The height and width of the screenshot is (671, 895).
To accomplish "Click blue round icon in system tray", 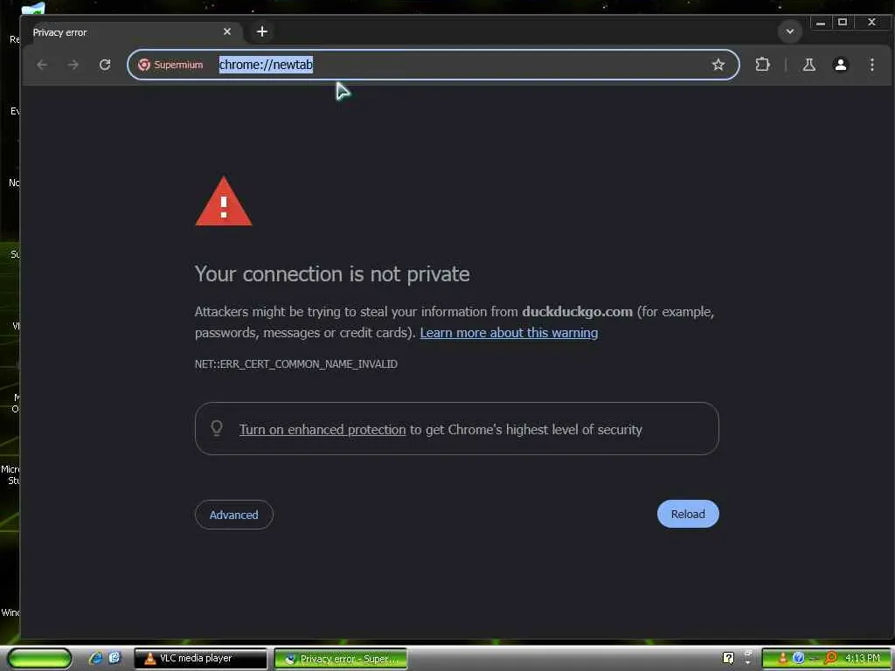I will click(799, 659).
